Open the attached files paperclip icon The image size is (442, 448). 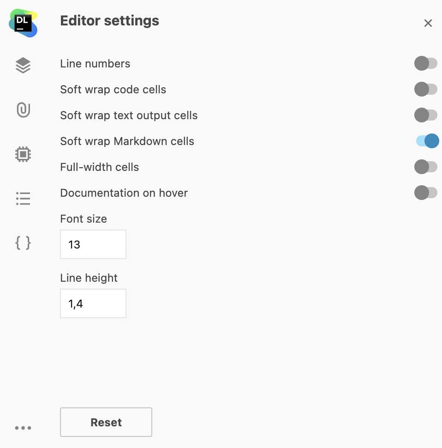(23, 110)
